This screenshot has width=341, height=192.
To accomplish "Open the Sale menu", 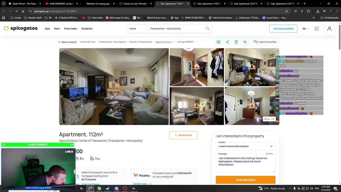I will (47, 29).
